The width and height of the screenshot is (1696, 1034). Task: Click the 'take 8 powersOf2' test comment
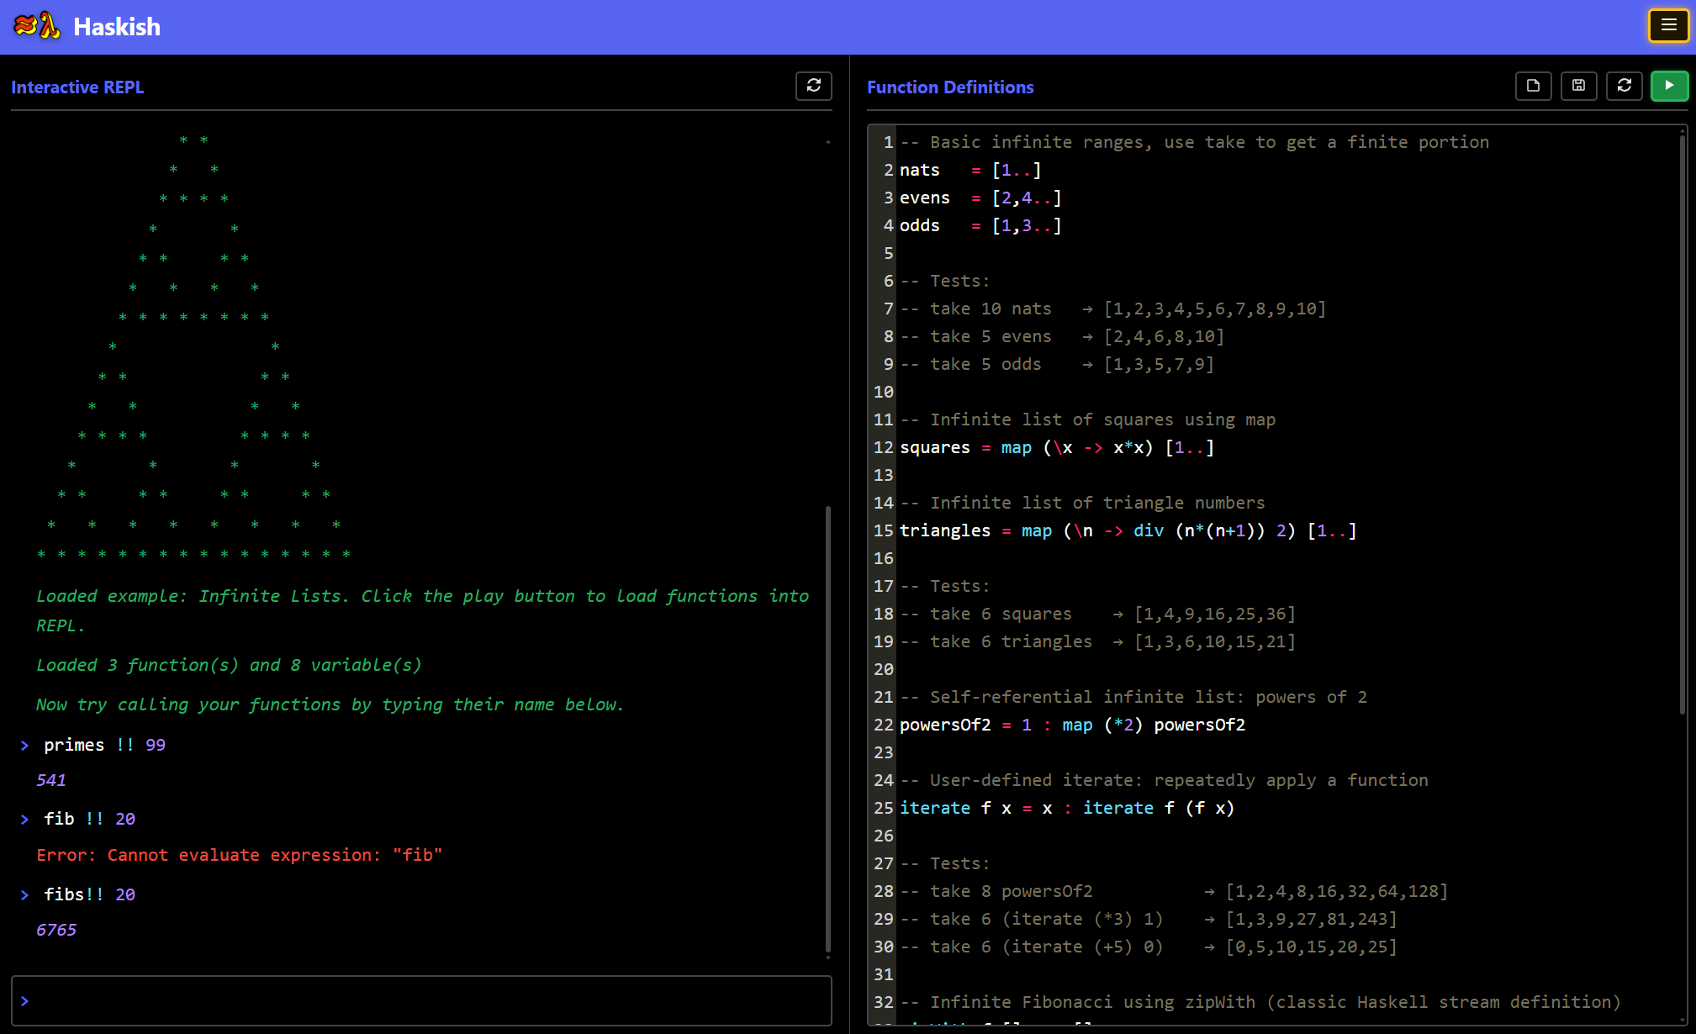(x=1174, y=891)
